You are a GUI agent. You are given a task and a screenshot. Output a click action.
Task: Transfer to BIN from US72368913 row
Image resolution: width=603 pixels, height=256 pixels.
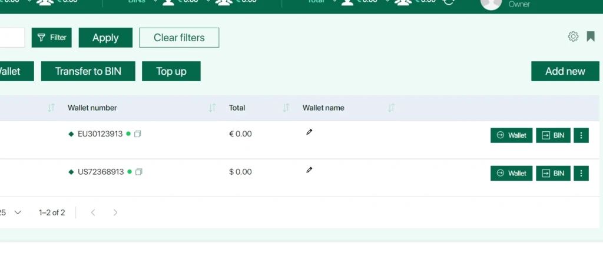click(553, 174)
